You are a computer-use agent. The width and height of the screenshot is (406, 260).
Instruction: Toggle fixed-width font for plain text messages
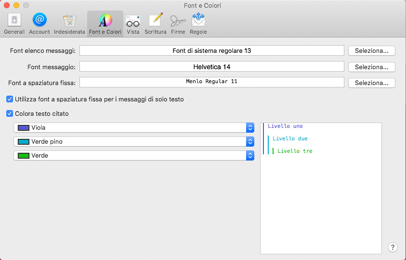(10, 99)
